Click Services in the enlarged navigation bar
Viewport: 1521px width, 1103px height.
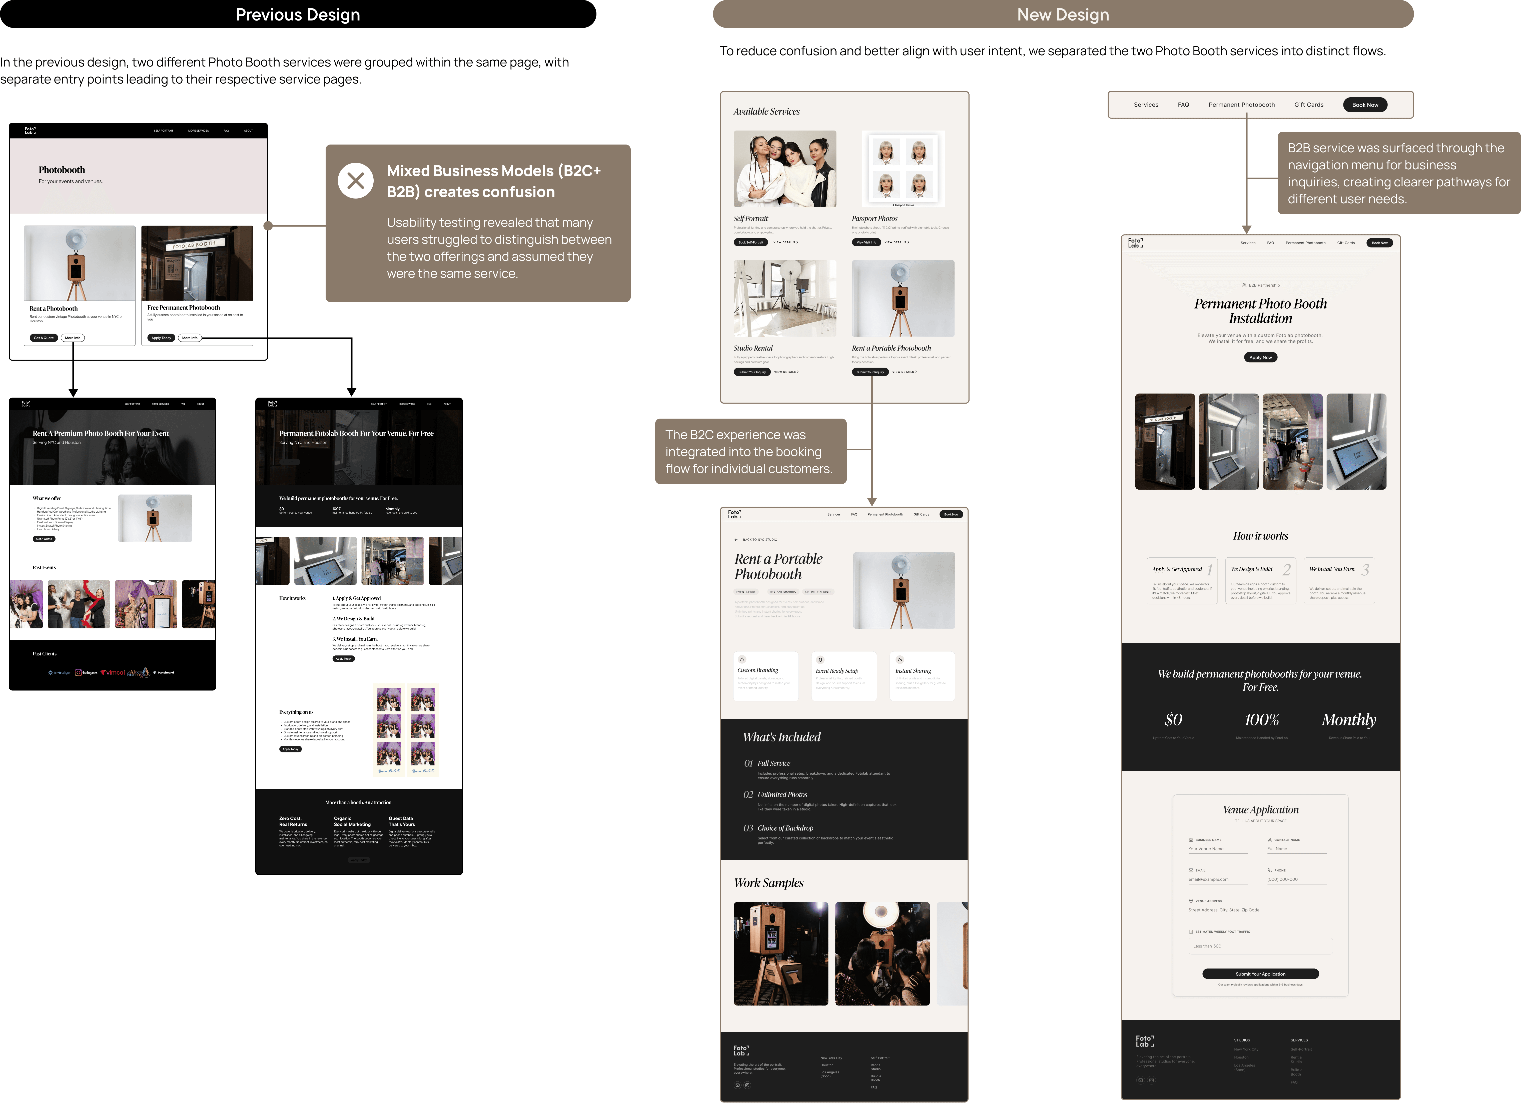tap(1146, 105)
